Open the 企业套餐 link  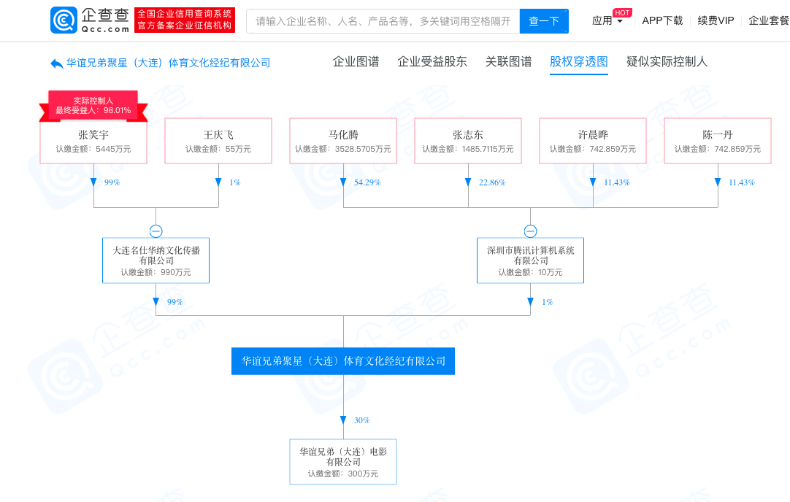(x=769, y=20)
